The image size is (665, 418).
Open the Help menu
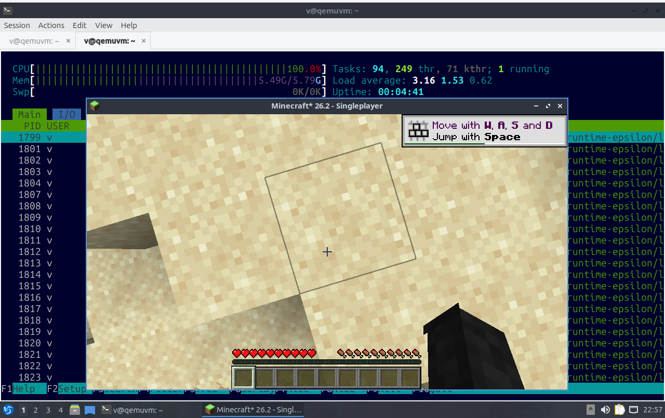pos(129,25)
